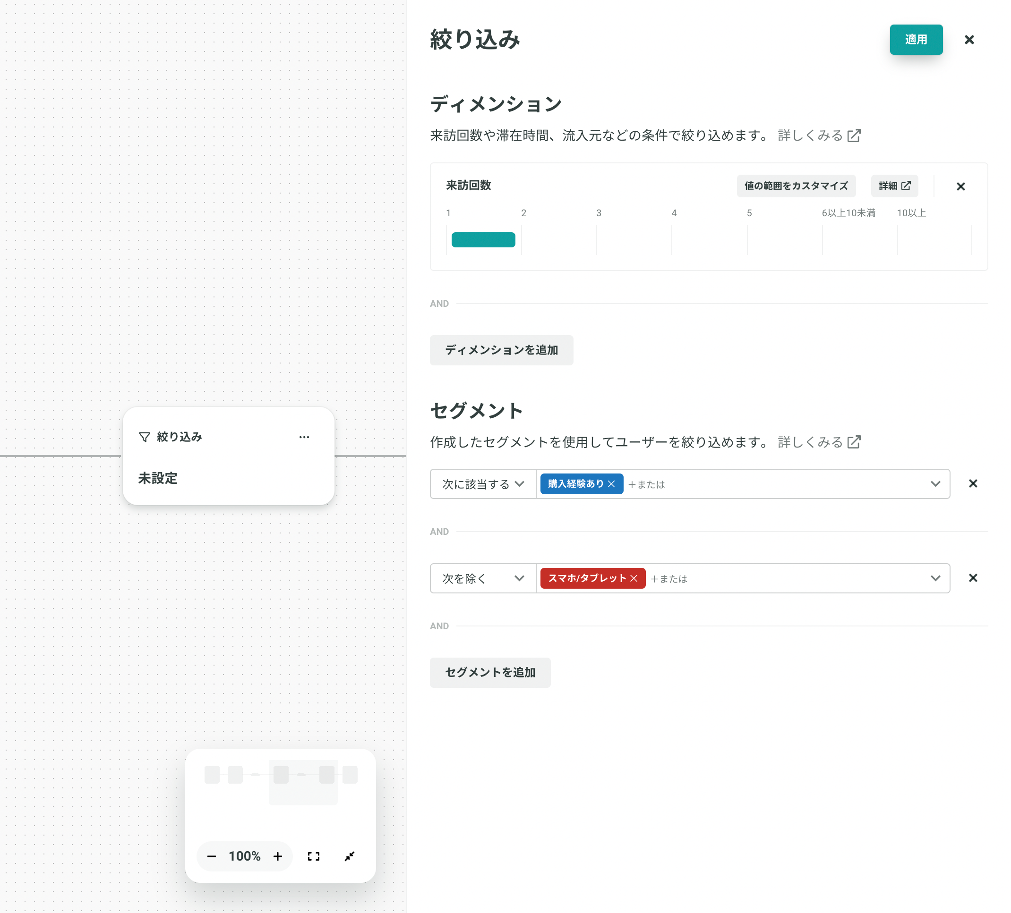
Task: Click the 100% zoom level
Action: [244, 856]
